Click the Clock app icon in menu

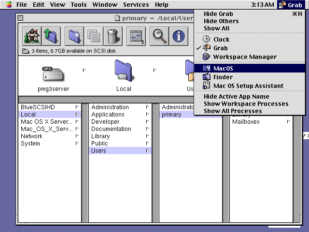206,39
